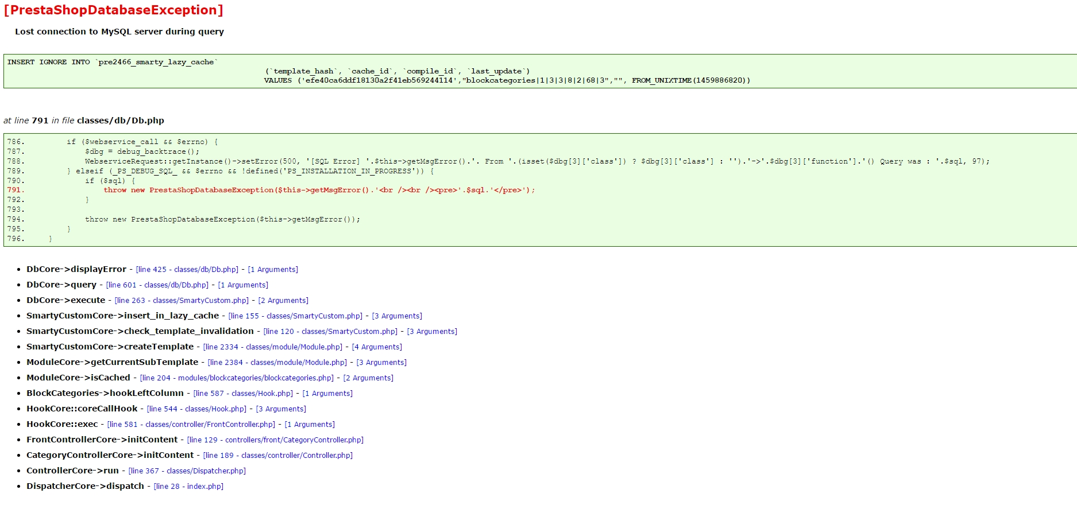
Task: Open line 204 blockcategories.php link for isCached
Action: 237,378
